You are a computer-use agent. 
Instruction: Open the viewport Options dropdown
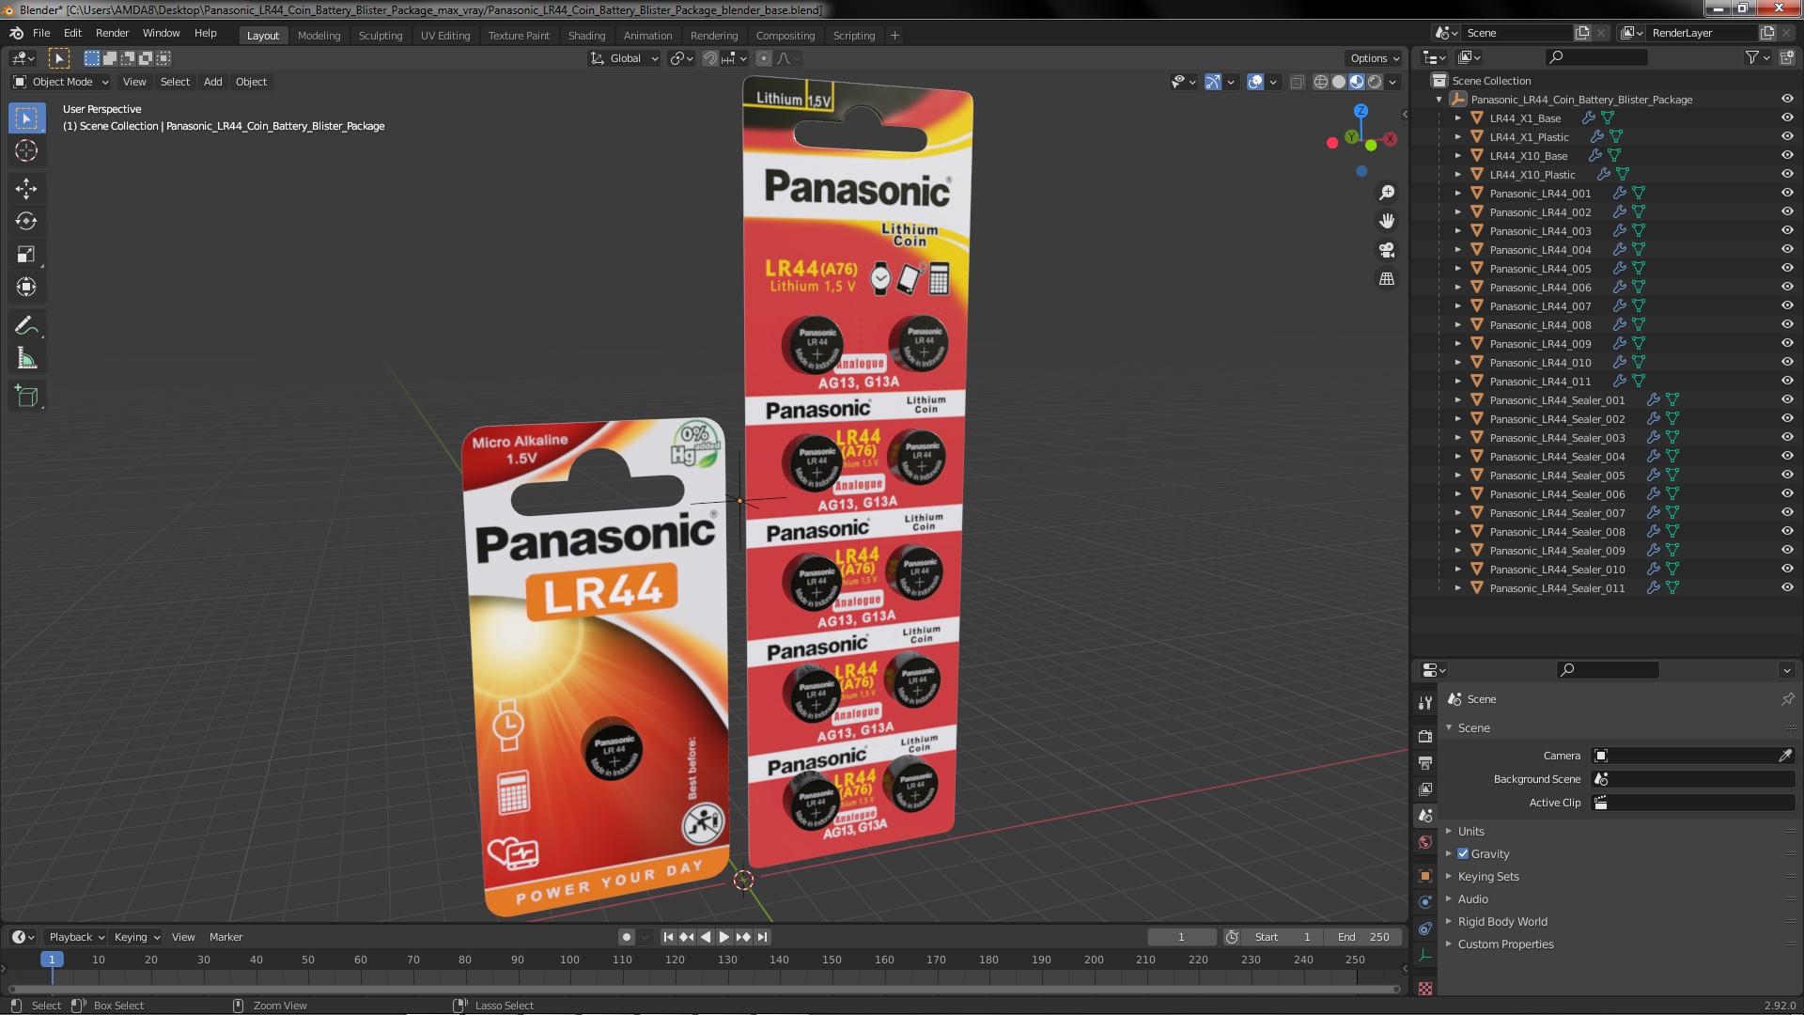click(1374, 58)
